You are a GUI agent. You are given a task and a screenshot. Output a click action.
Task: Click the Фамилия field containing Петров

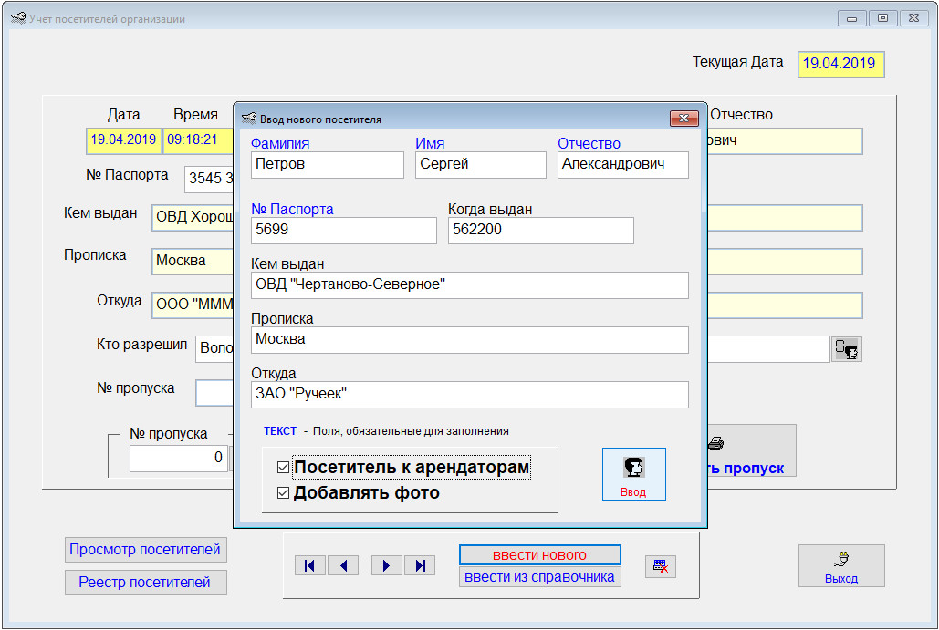click(327, 165)
